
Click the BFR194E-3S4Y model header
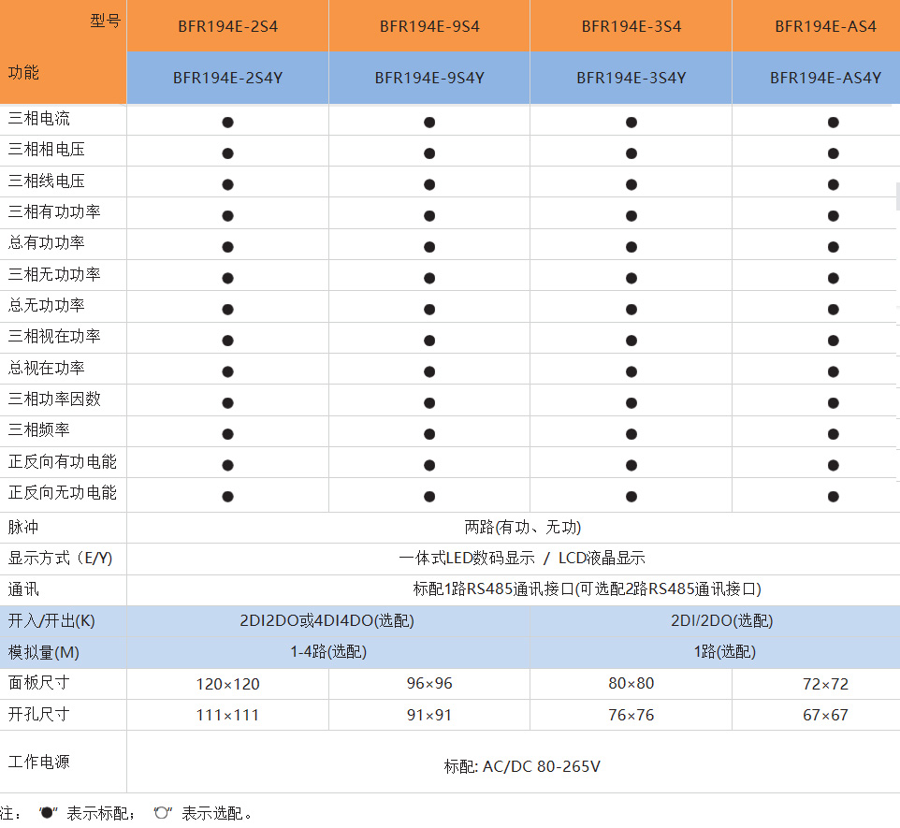coord(631,78)
